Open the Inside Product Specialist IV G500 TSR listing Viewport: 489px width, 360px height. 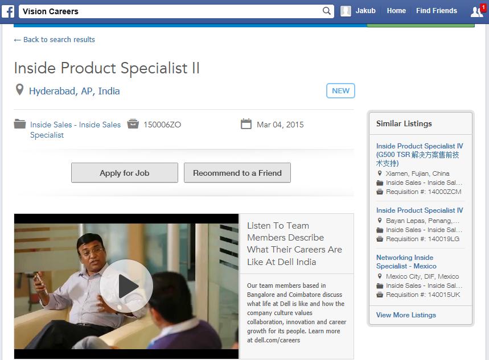[420, 155]
